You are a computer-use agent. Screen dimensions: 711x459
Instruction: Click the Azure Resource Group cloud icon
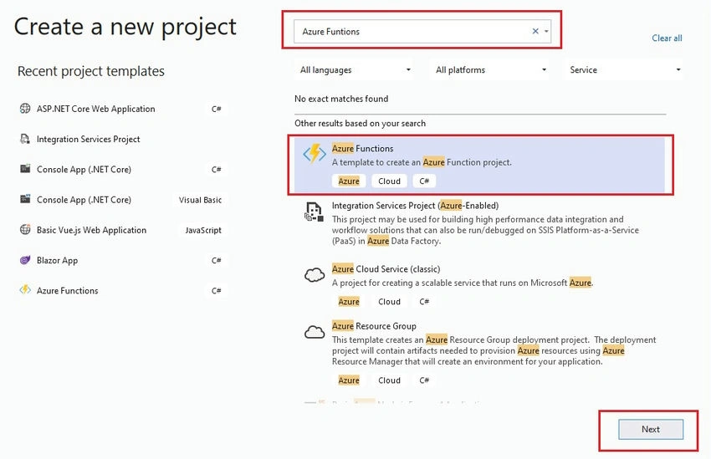(x=315, y=333)
